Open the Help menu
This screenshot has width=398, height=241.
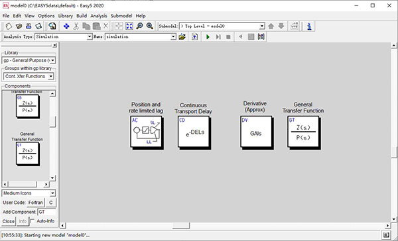(141, 16)
